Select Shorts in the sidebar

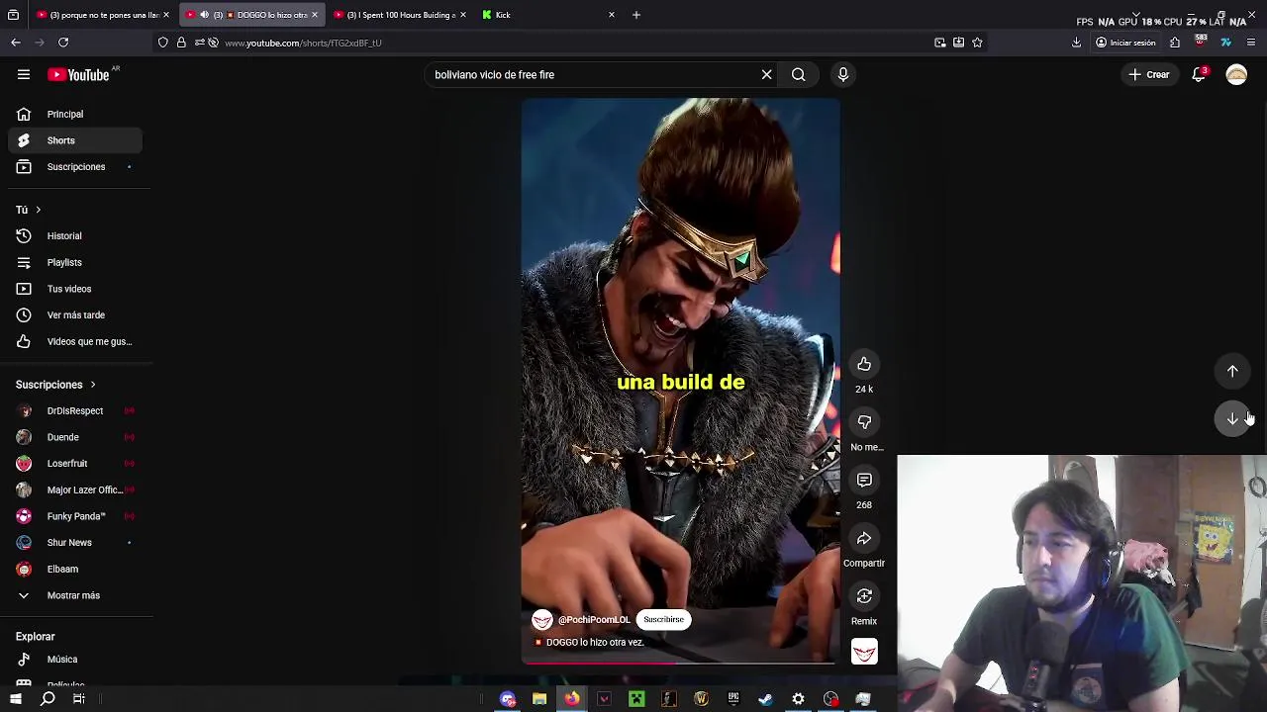pyautogui.click(x=75, y=140)
